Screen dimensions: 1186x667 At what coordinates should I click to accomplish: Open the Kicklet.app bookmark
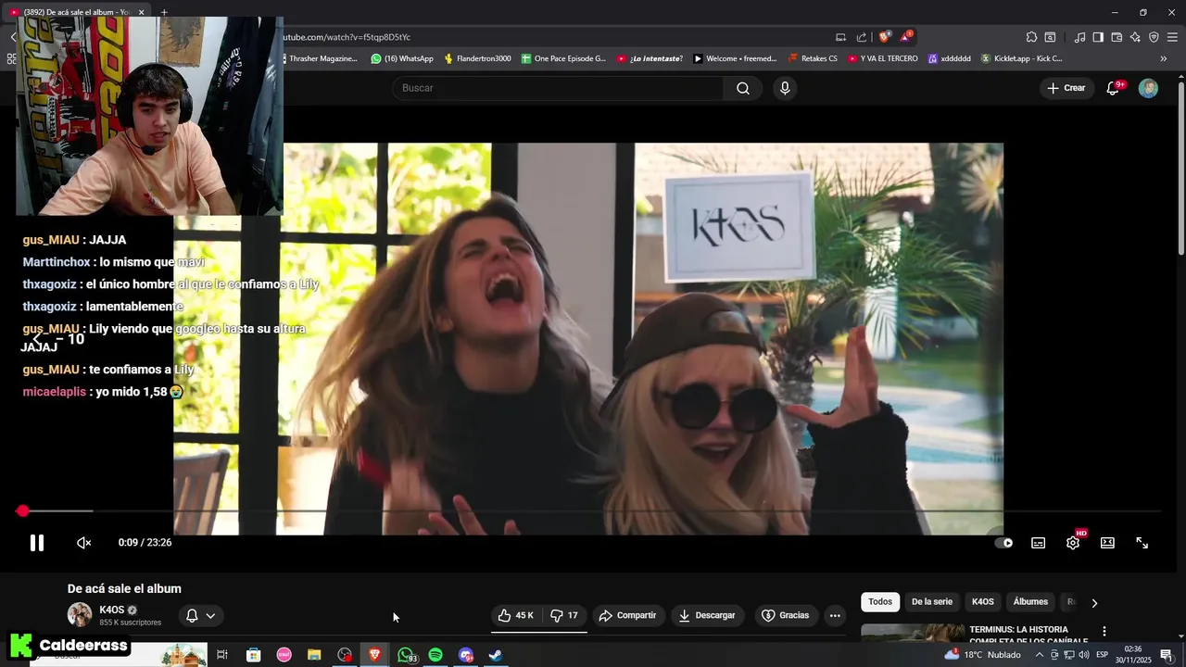coord(1022,58)
